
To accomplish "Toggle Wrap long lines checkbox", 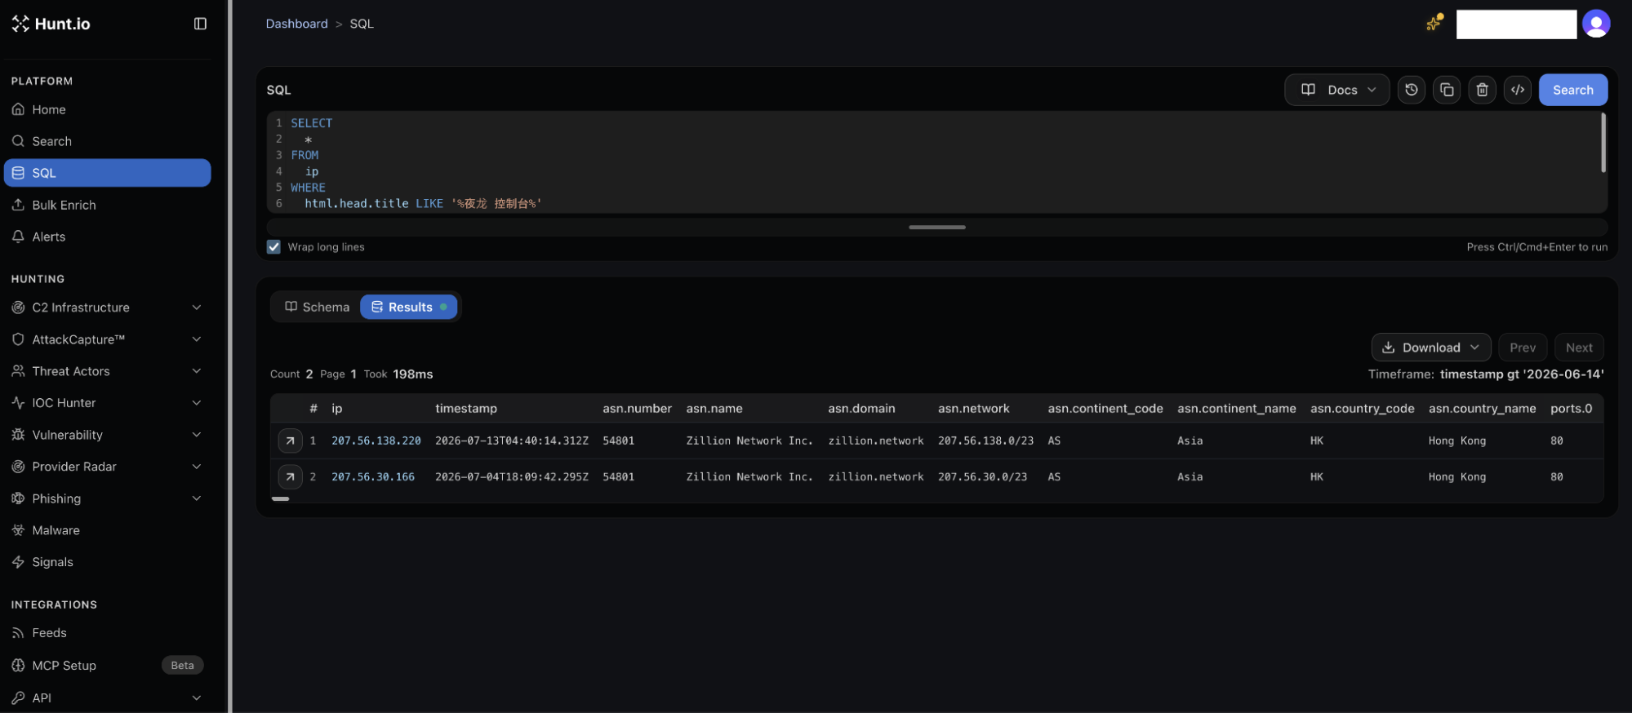I will click(x=273, y=247).
